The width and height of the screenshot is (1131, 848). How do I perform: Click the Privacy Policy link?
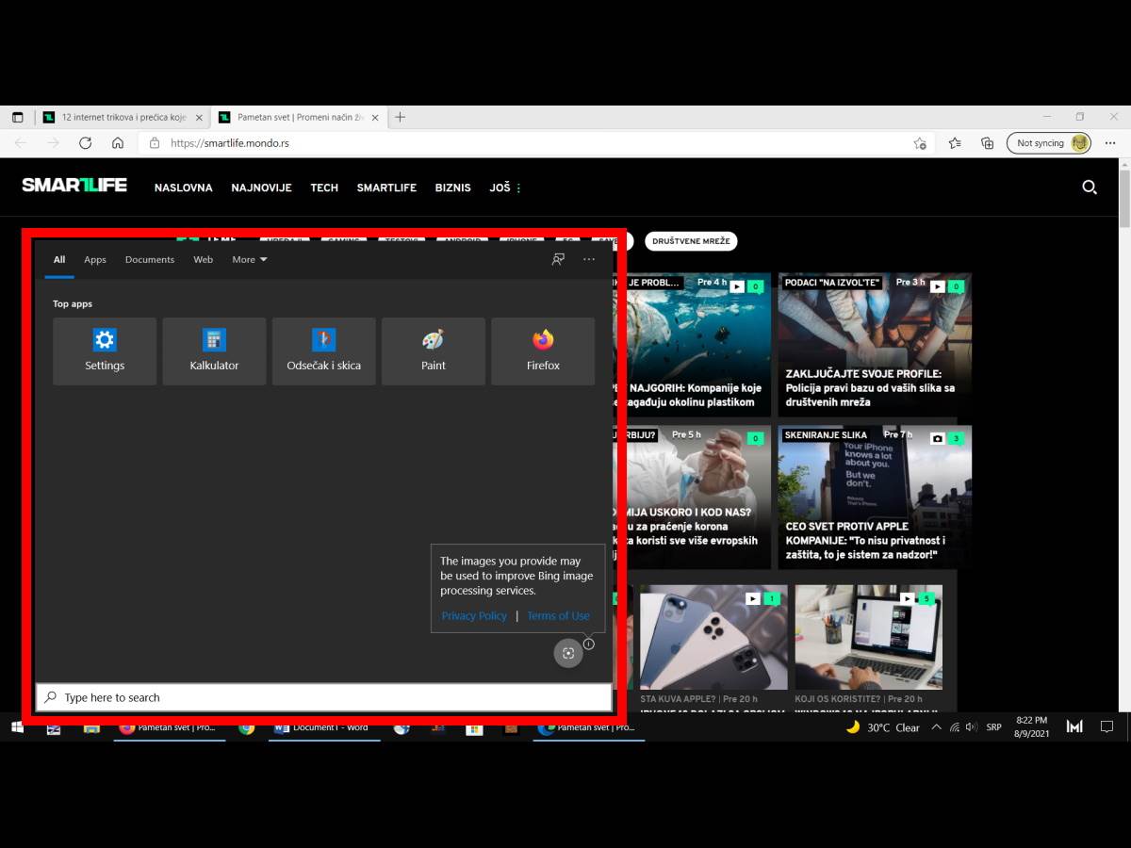coord(474,615)
